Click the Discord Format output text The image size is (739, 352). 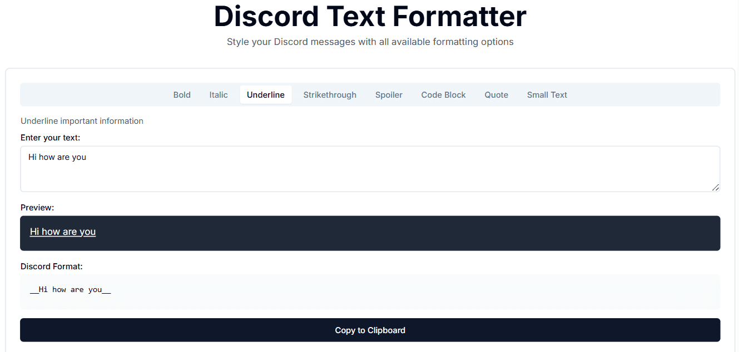click(70, 289)
